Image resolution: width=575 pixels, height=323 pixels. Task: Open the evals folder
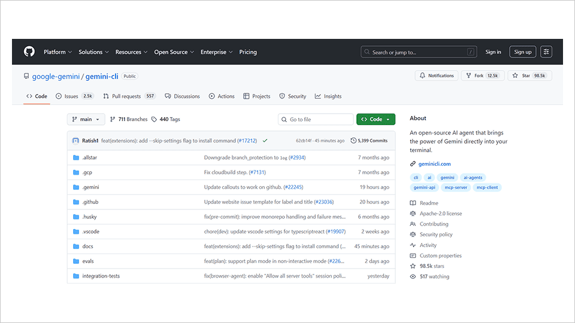click(x=88, y=261)
